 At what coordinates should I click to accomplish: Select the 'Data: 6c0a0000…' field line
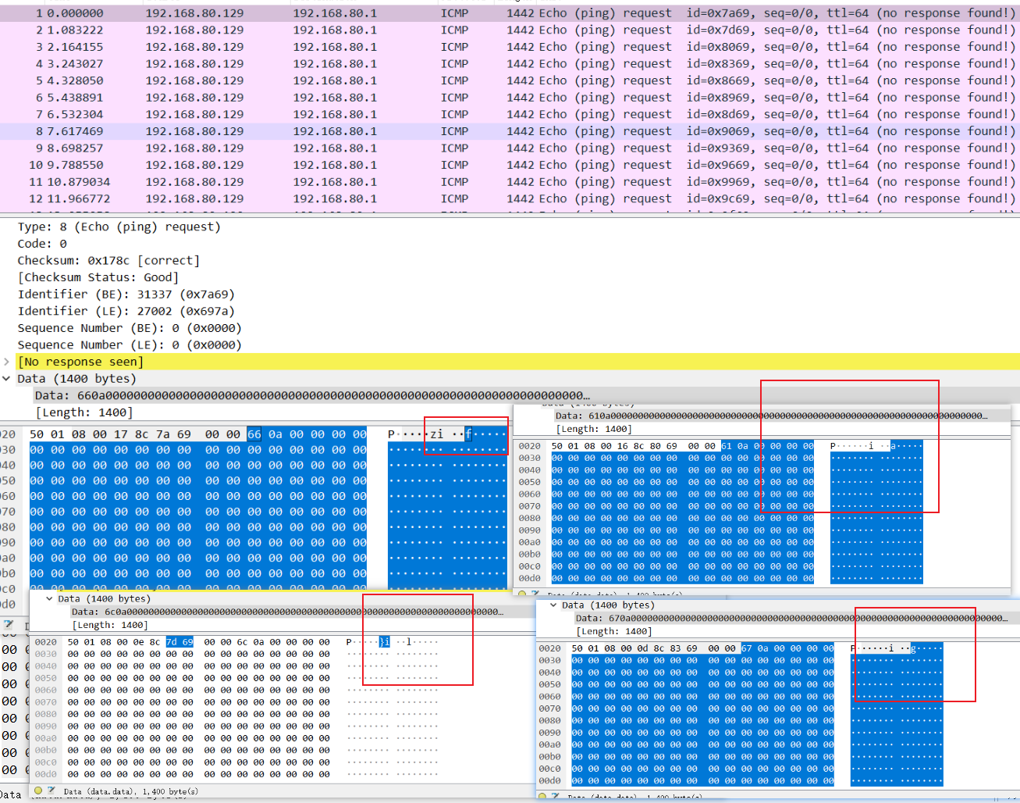[287, 612]
